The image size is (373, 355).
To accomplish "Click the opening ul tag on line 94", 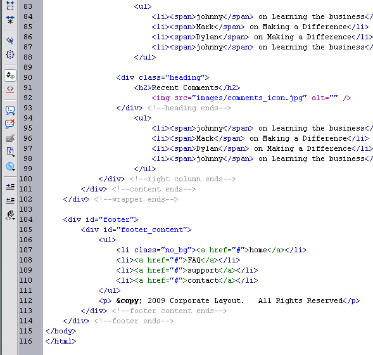I will (142, 118).
